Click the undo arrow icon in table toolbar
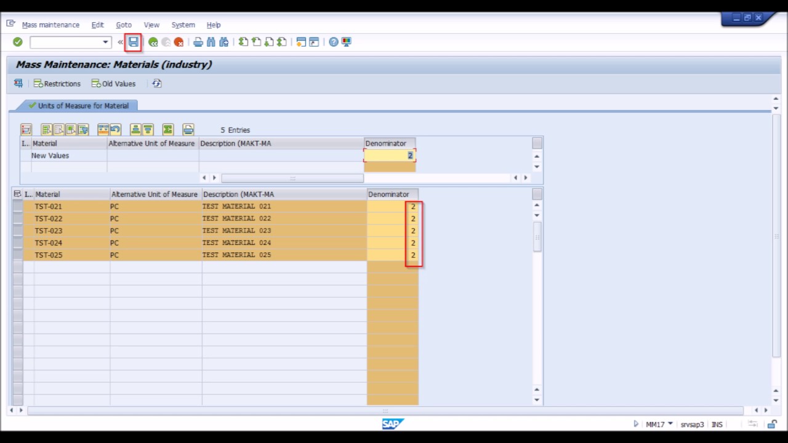 pyautogui.click(x=116, y=129)
